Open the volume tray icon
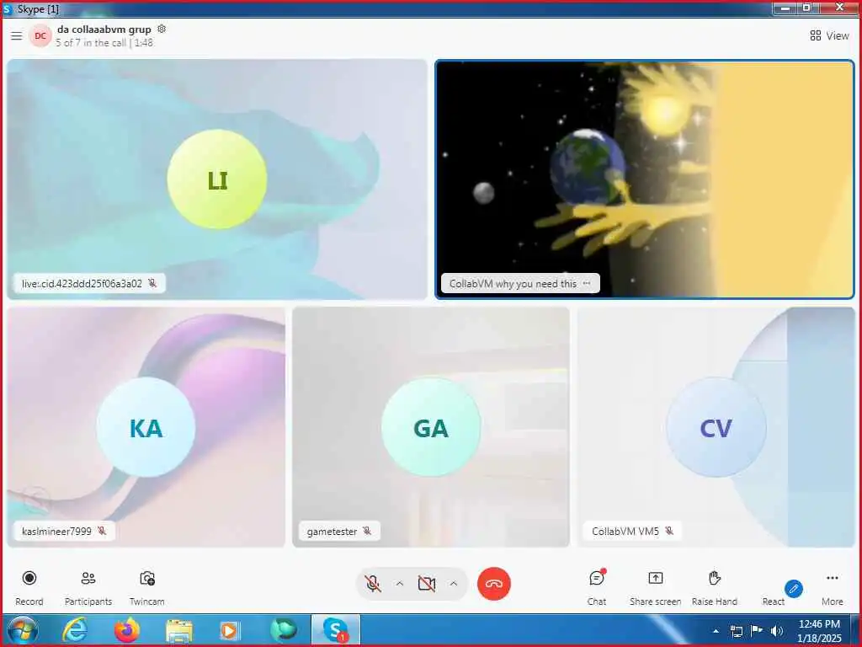The image size is (862, 647). click(x=777, y=631)
